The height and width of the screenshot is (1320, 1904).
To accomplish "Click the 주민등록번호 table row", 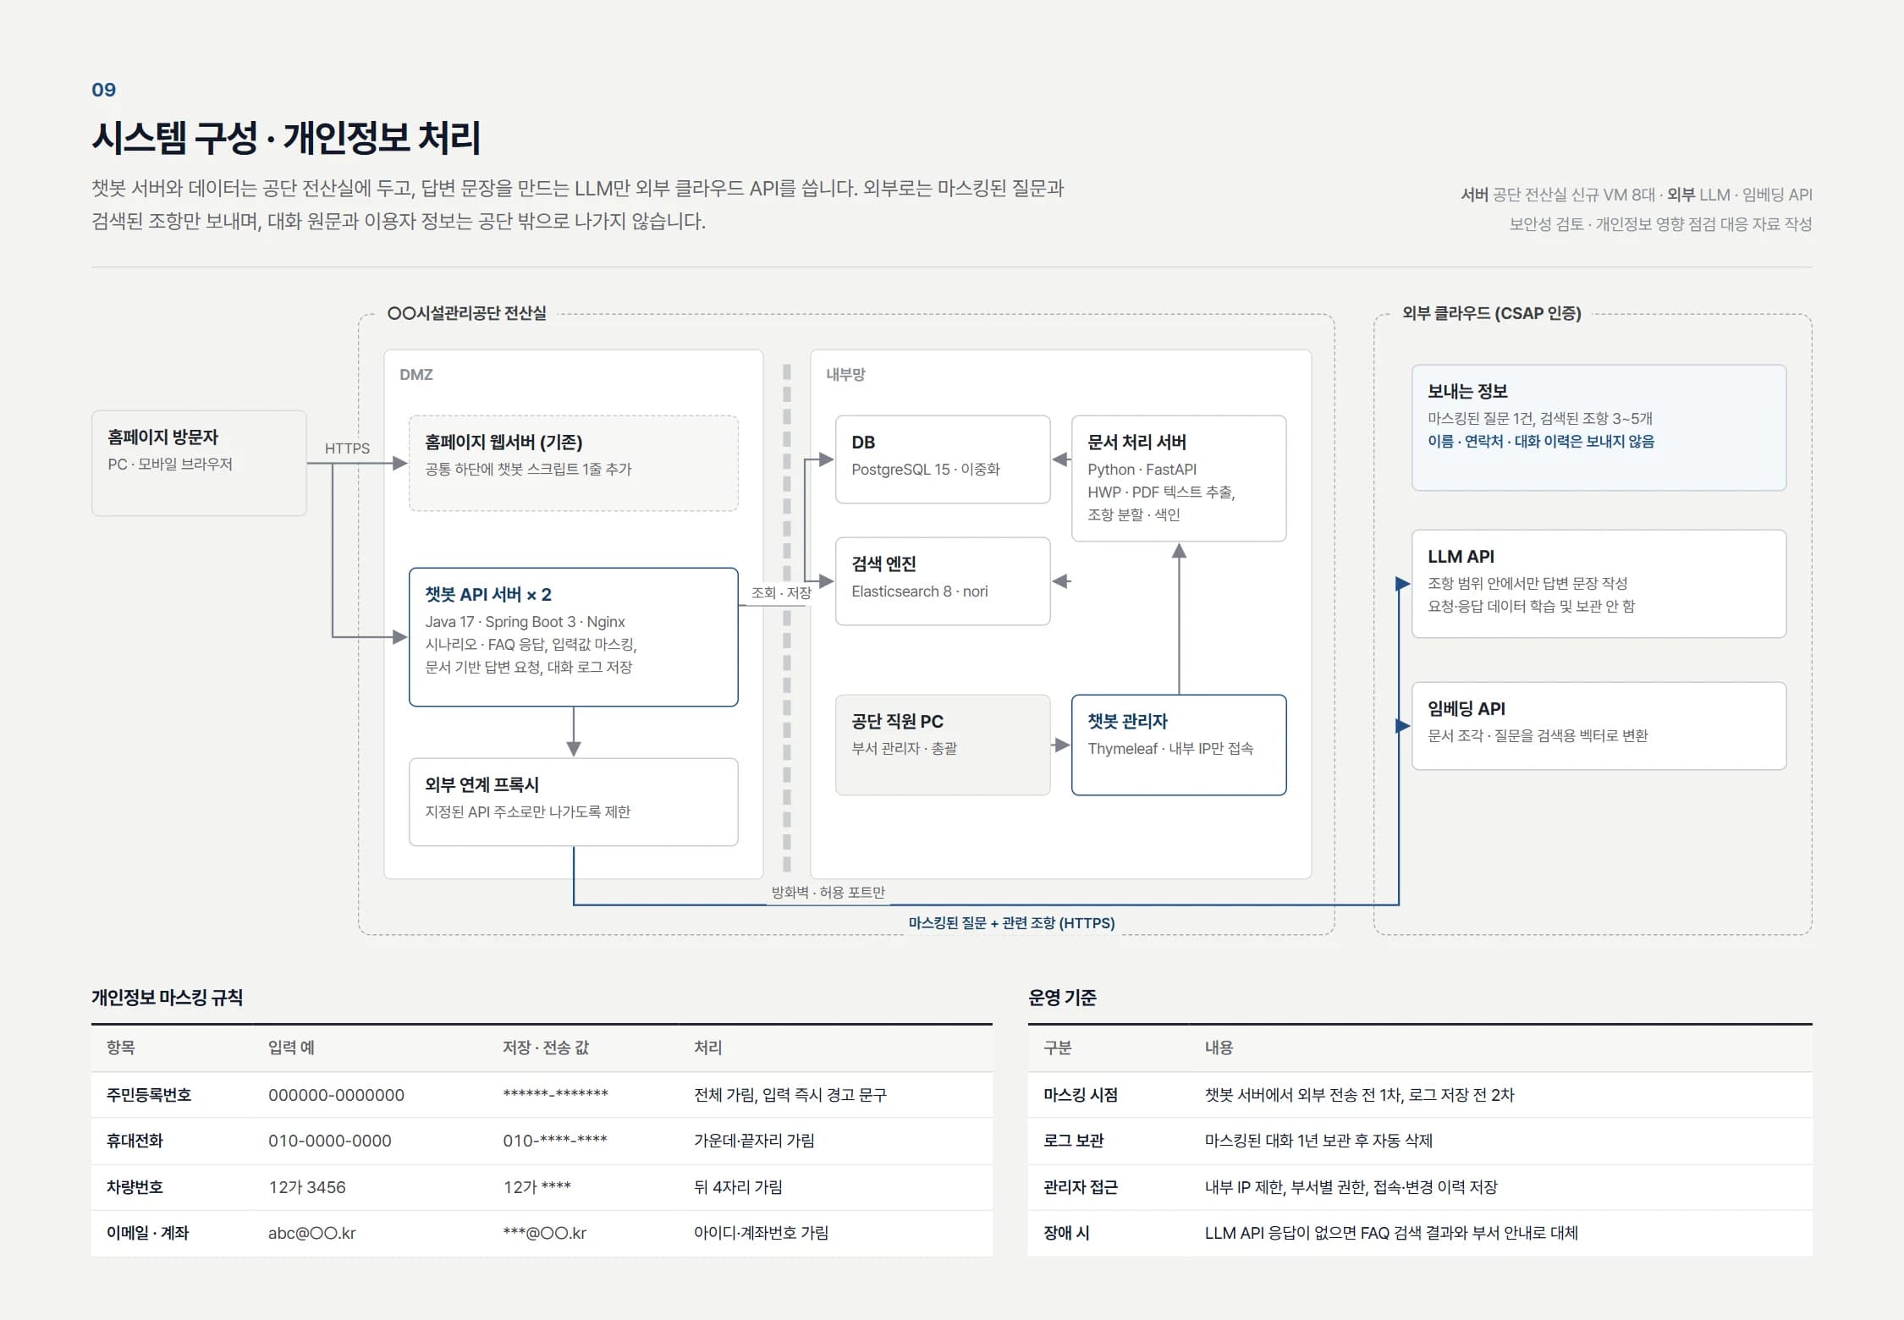I will pos(542,1095).
